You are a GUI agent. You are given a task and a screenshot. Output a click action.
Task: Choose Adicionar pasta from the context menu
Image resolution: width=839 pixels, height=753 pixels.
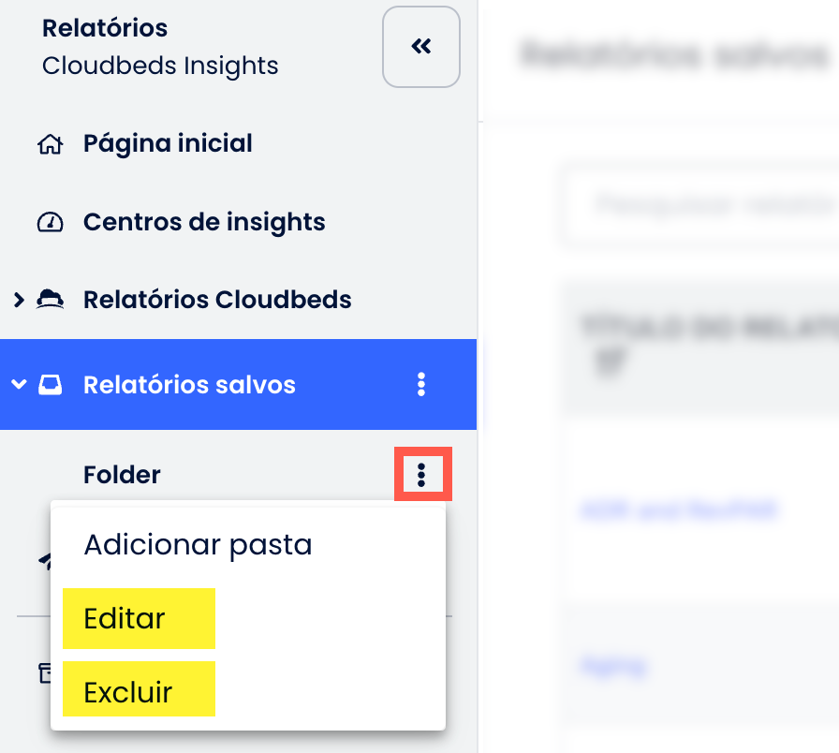point(198,545)
